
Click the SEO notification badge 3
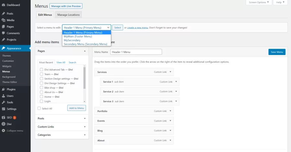coord(15,117)
